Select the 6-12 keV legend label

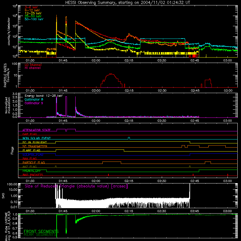(32, 10)
